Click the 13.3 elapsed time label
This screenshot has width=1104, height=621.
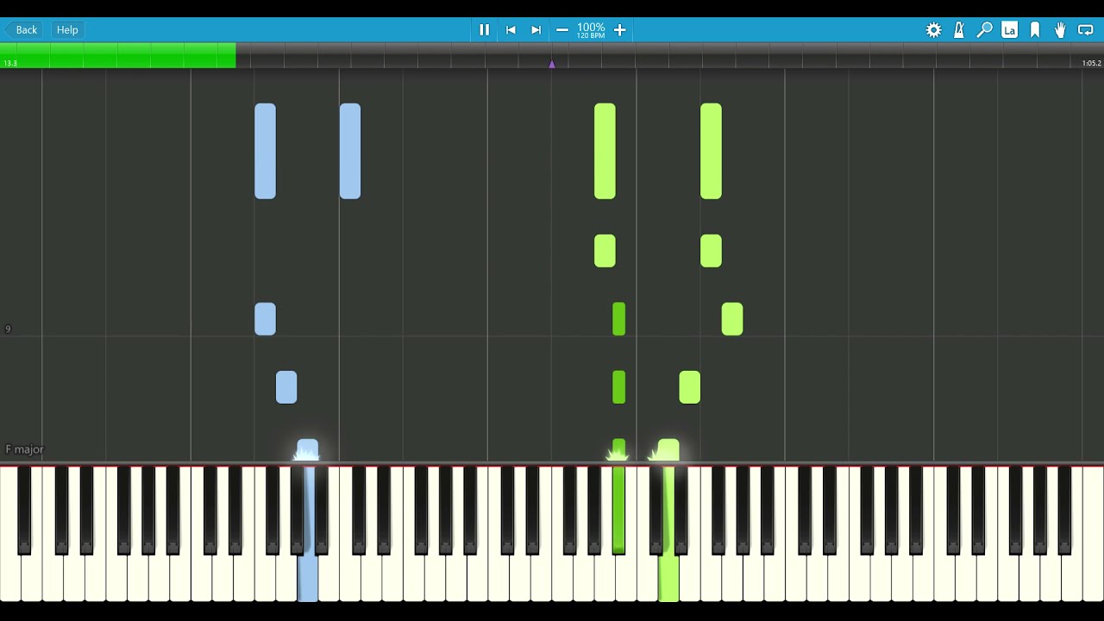[9, 63]
